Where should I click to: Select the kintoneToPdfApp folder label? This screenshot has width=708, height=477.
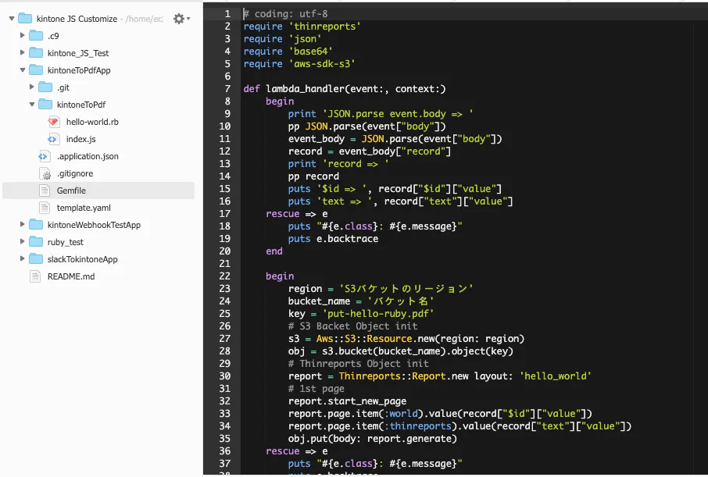(x=79, y=70)
